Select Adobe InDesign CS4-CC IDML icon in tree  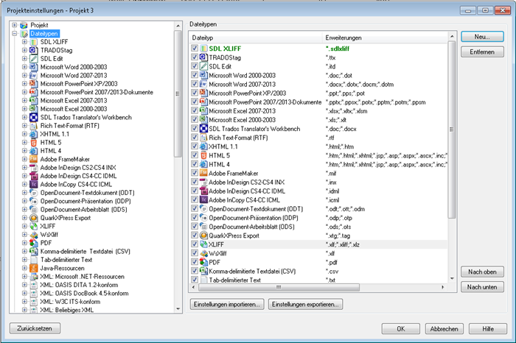pos(34,175)
